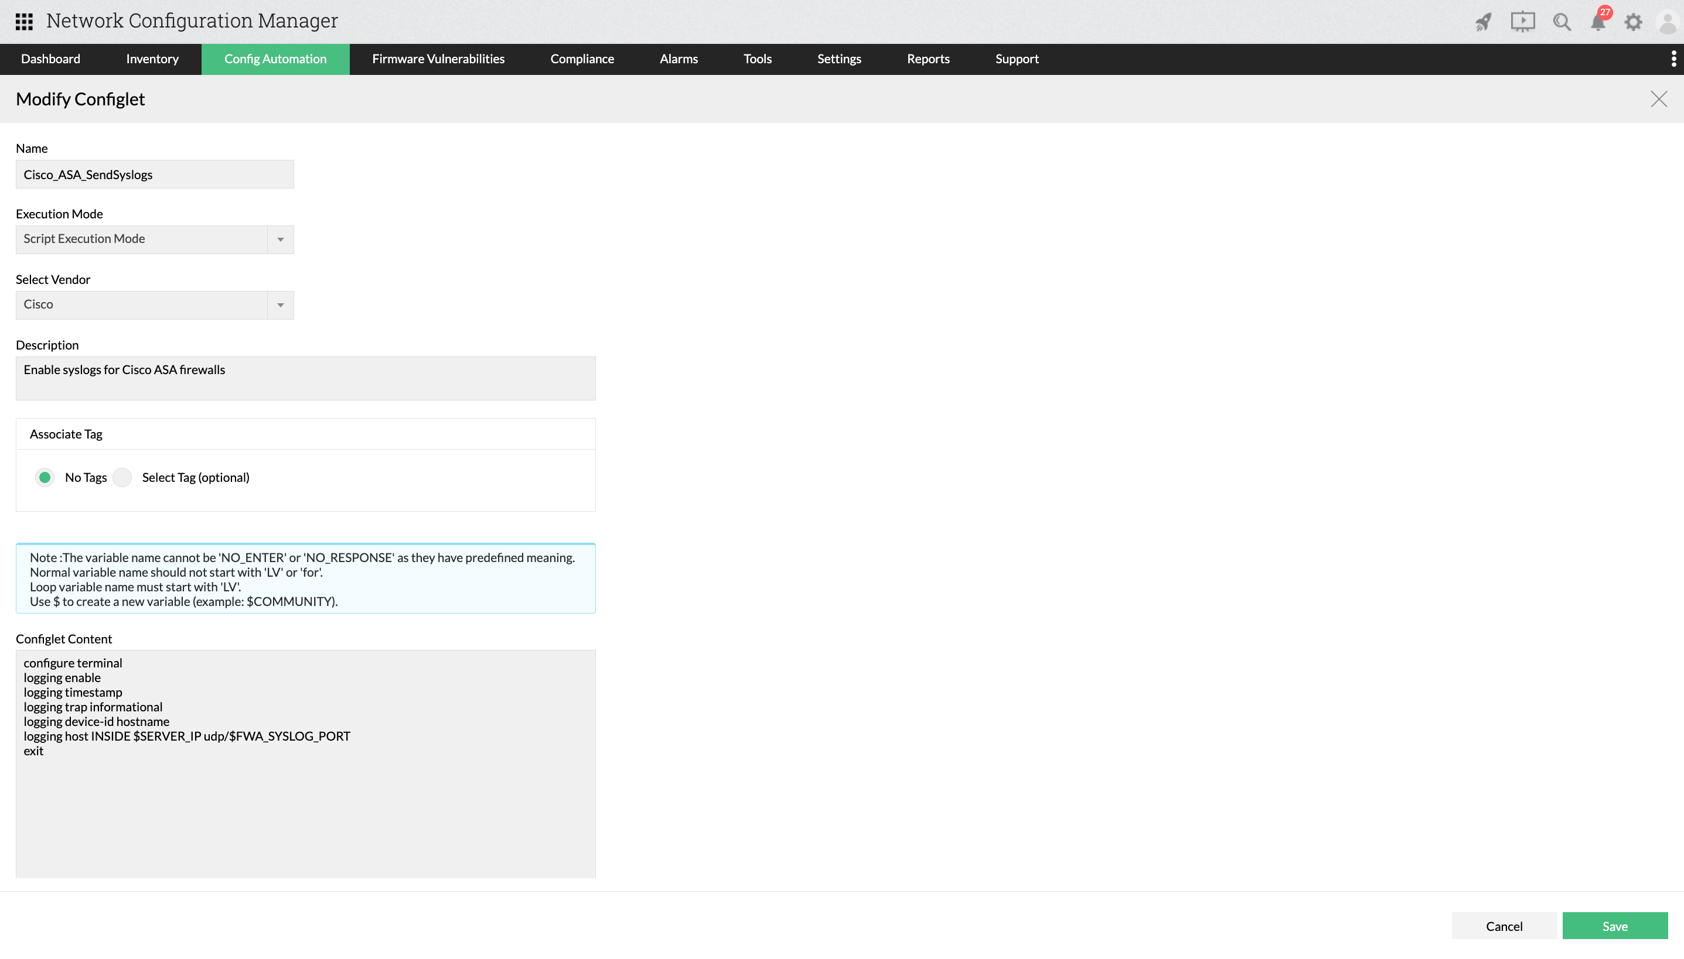
Task: Switch to the Compliance tab
Action: tap(582, 59)
